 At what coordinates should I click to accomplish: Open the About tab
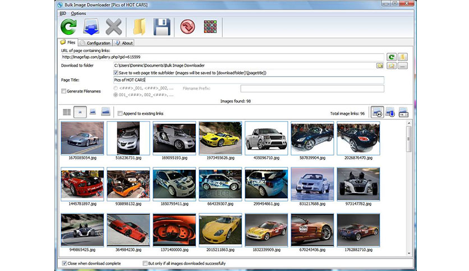124,43
